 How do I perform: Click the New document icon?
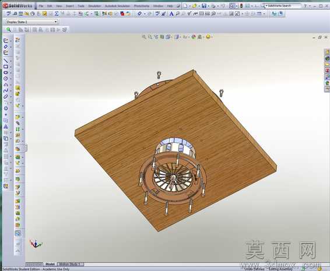coord(185,6)
